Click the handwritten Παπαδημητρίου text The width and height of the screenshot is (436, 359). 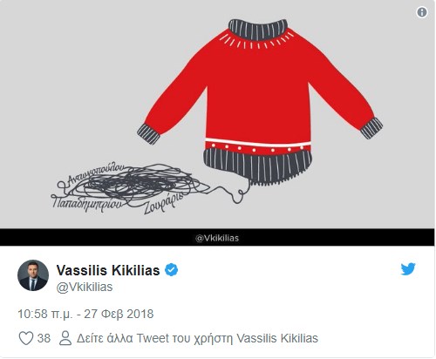coord(86,203)
